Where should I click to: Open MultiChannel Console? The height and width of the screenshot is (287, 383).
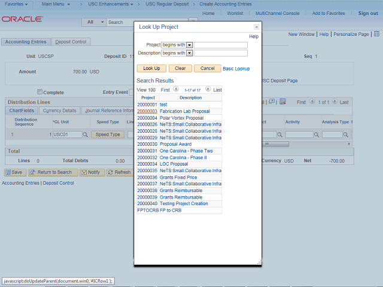pyautogui.click(x=277, y=13)
